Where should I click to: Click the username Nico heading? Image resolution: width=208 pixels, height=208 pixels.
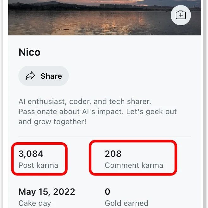[x=29, y=52]
